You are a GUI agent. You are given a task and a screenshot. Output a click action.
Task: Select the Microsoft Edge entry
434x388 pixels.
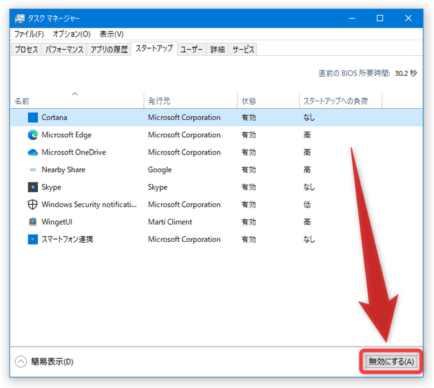tap(66, 135)
